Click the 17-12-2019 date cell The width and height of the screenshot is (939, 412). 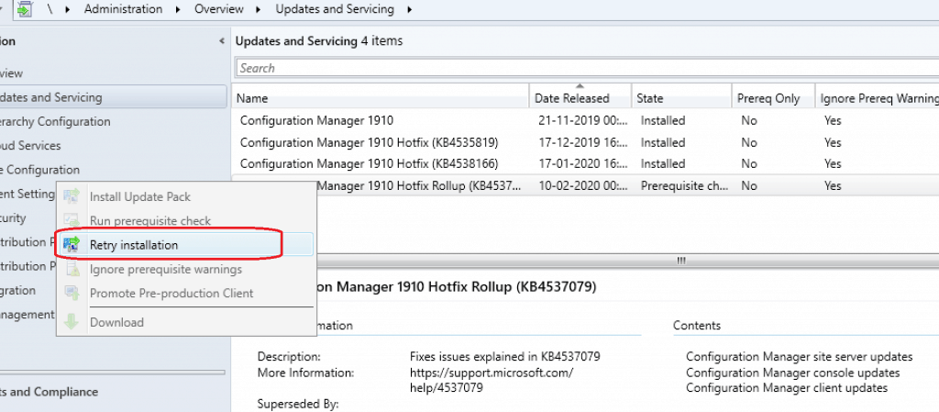click(x=583, y=142)
